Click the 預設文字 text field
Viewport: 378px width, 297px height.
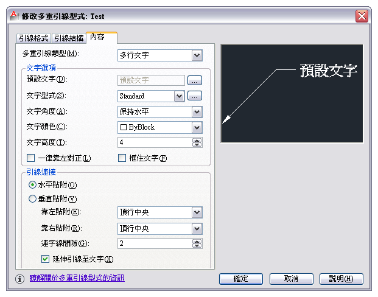point(151,80)
